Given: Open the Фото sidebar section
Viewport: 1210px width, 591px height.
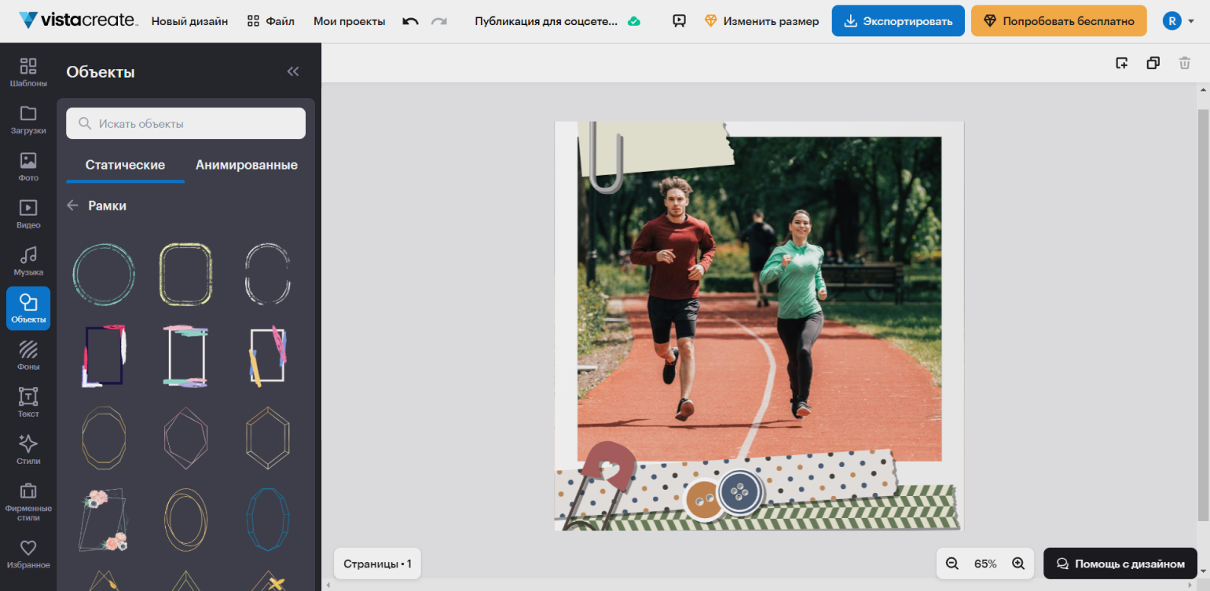Looking at the screenshot, I should pyautogui.click(x=28, y=166).
